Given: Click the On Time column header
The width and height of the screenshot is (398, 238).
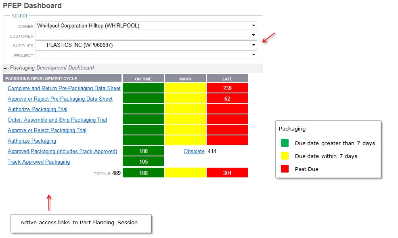Looking at the screenshot, I should (143, 78).
